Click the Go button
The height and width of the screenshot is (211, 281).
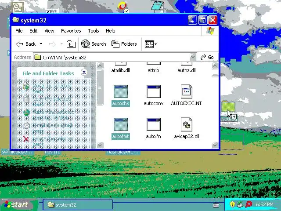click(x=207, y=57)
